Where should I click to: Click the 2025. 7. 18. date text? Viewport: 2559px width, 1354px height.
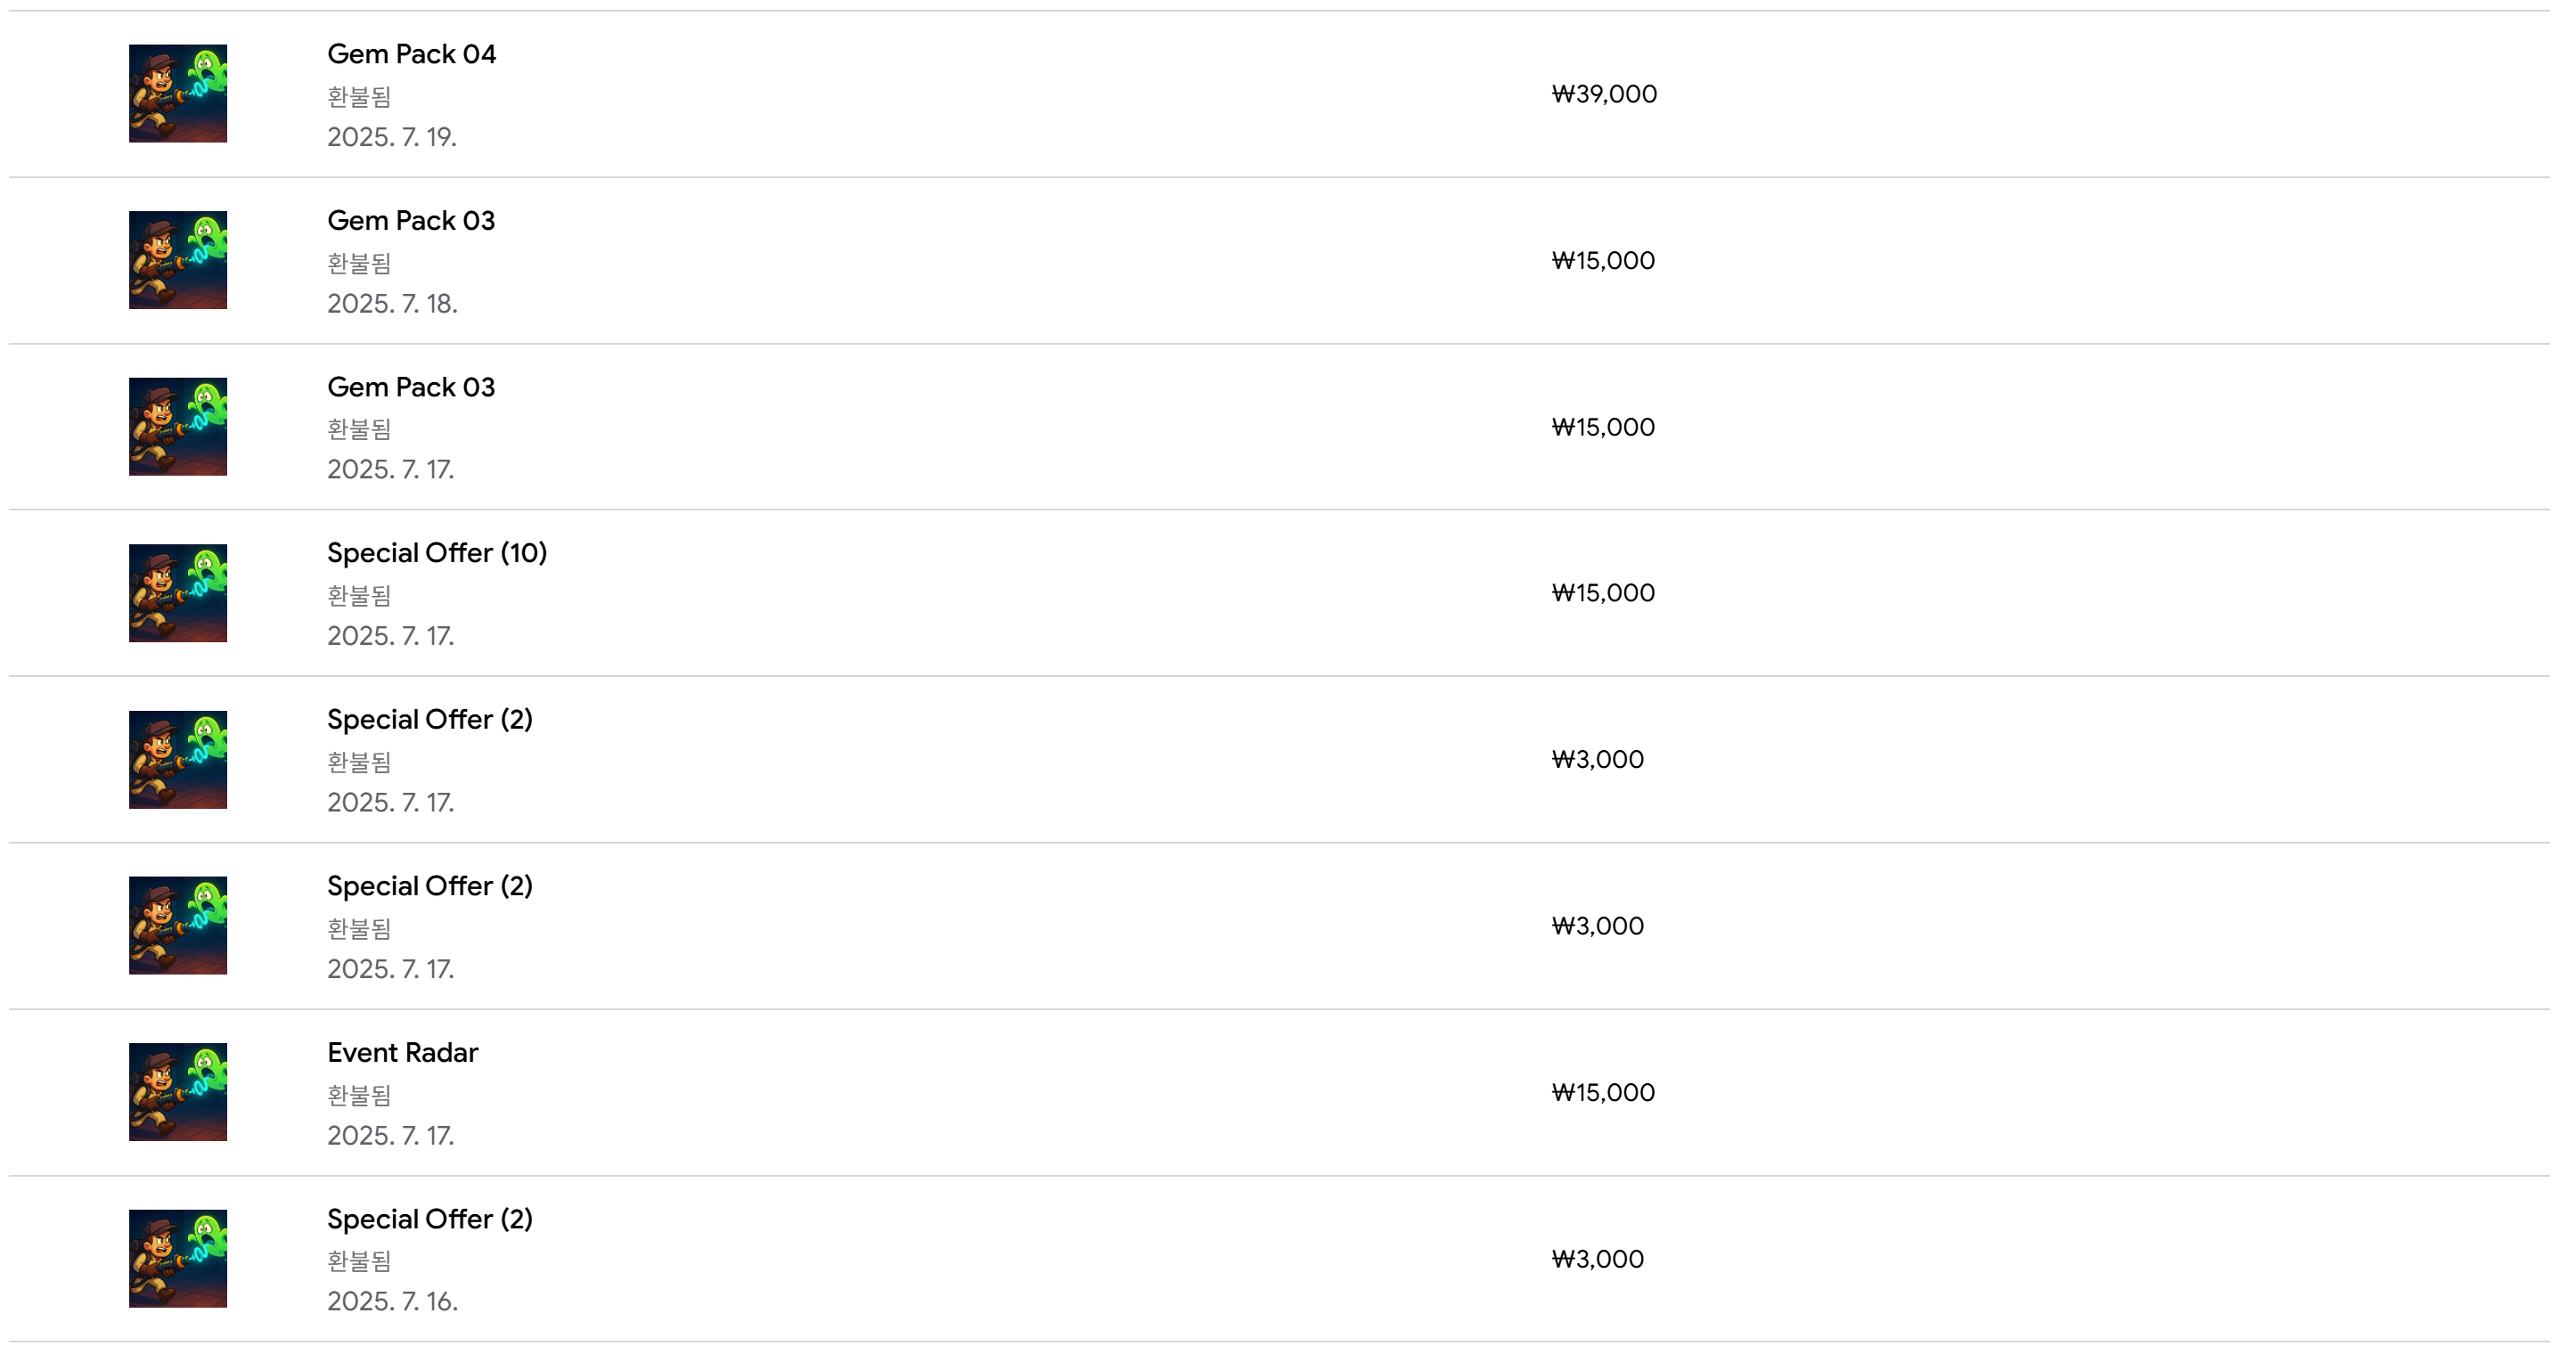[392, 304]
